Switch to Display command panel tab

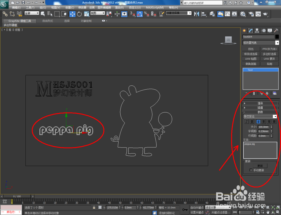point(270,31)
